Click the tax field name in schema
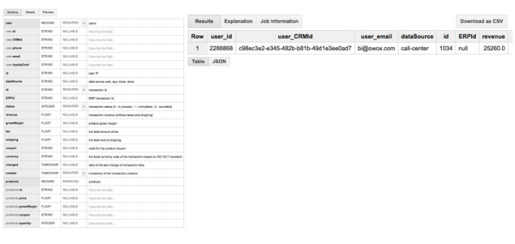 (8, 132)
